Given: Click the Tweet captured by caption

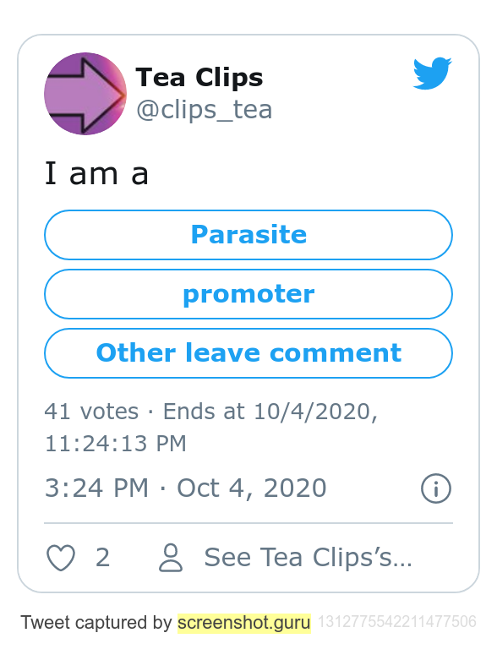Looking at the screenshot, I should (x=96, y=623).
